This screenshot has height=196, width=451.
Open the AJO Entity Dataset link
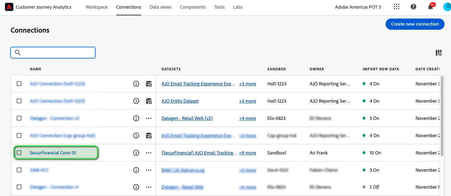point(180,101)
